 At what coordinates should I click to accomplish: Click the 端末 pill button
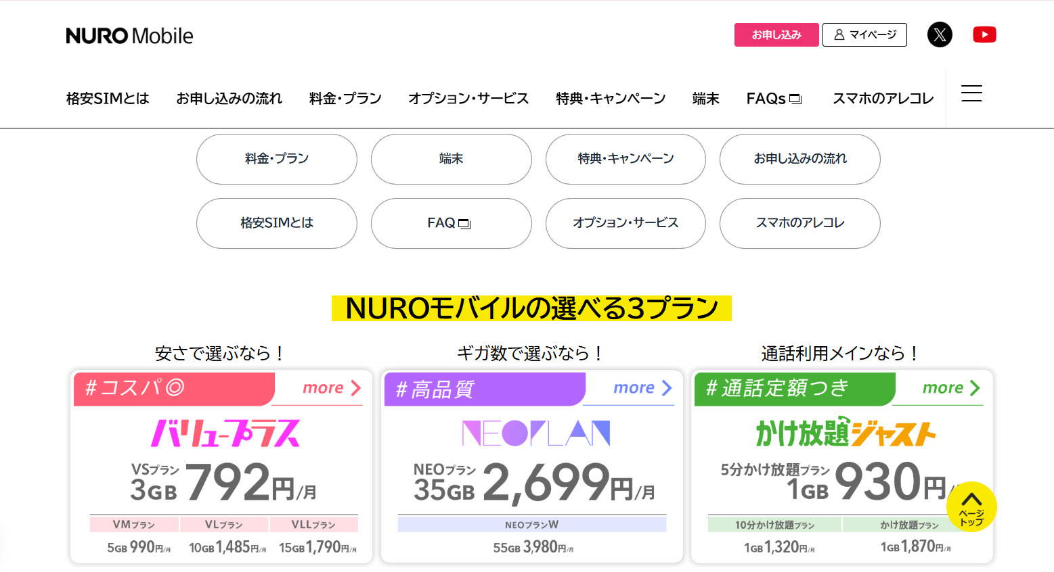click(x=452, y=159)
